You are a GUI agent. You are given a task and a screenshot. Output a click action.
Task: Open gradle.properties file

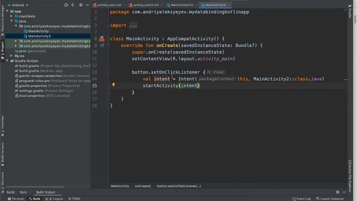47,85
